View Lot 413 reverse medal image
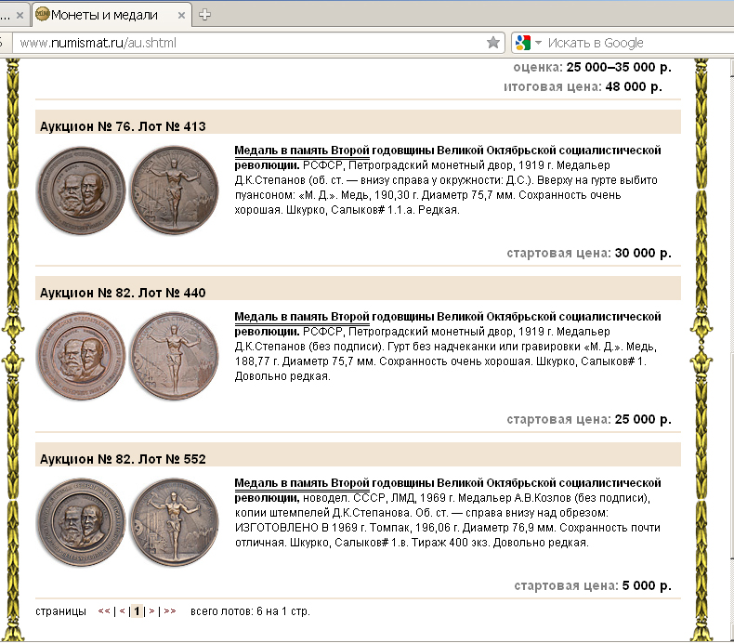This screenshot has height=643, width=734. pos(174,190)
